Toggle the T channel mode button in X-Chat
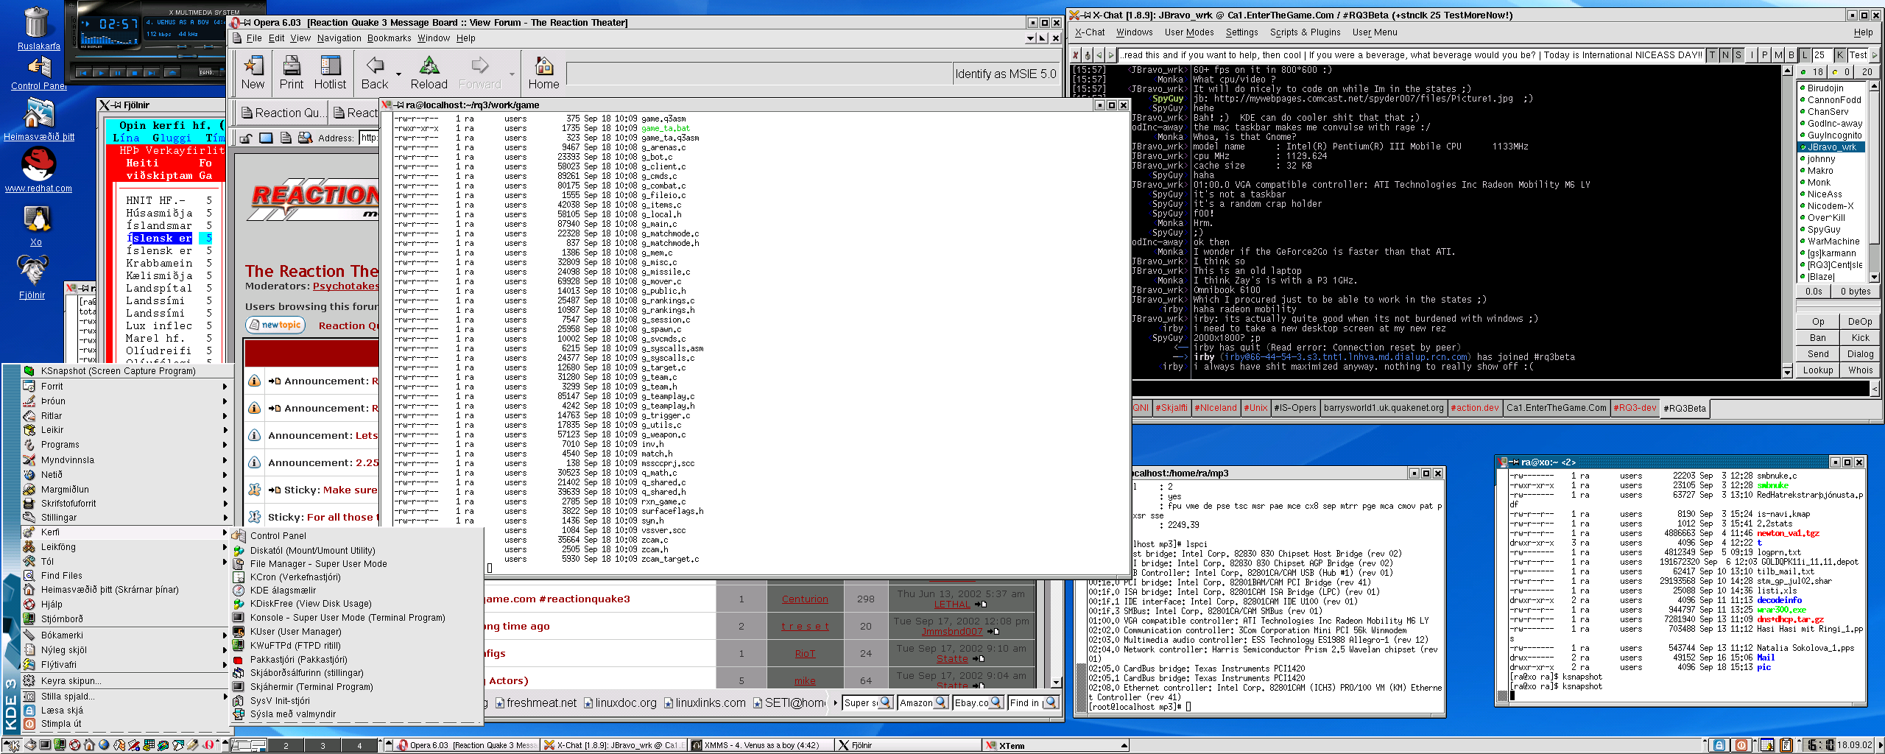The height and width of the screenshot is (754, 1885). click(1712, 55)
